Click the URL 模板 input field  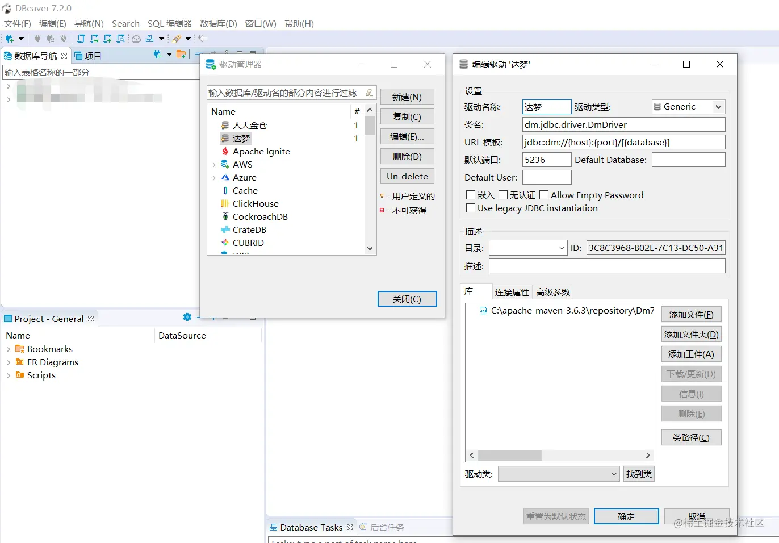point(623,142)
